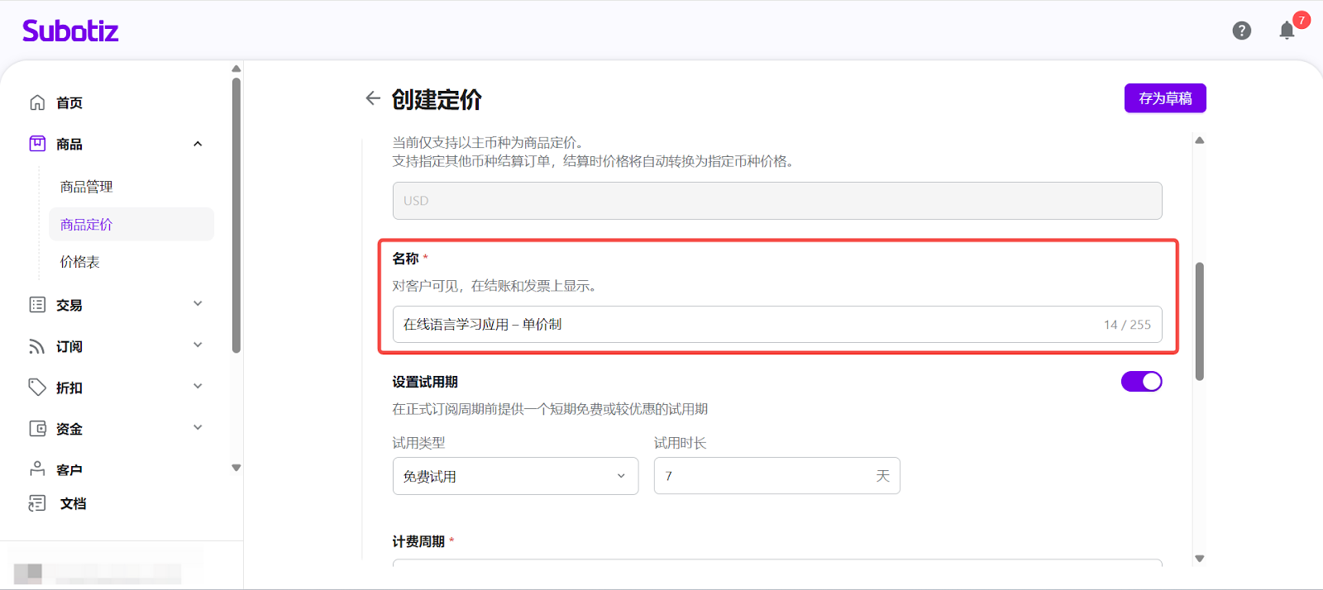Image resolution: width=1323 pixels, height=590 pixels.
Task: Open the notifications bell icon
Action: pos(1287,31)
